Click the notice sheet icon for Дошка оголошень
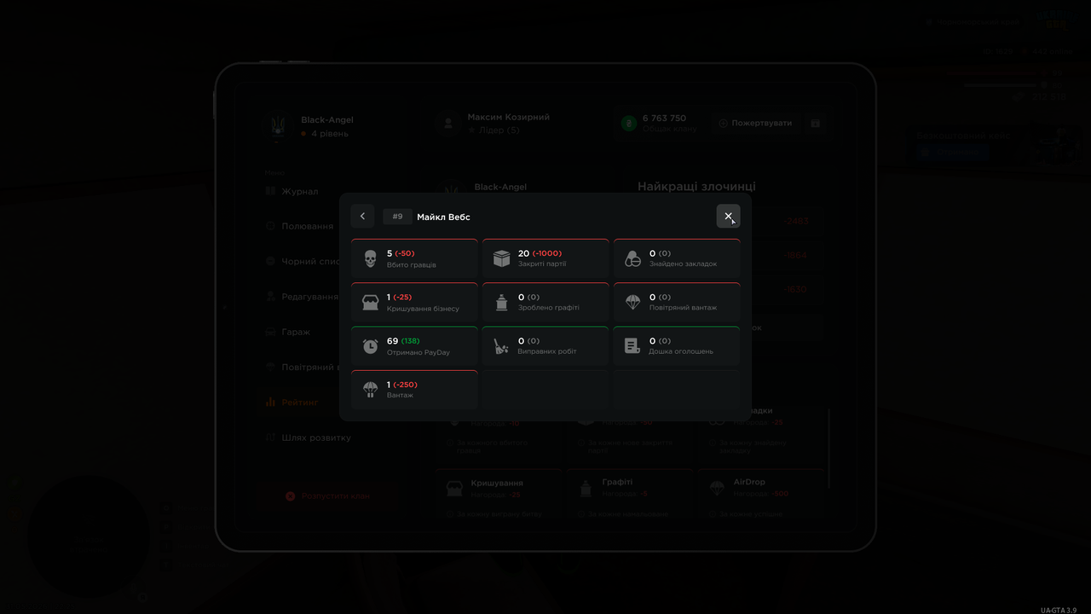The height and width of the screenshot is (614, 1091). [632, 346]
